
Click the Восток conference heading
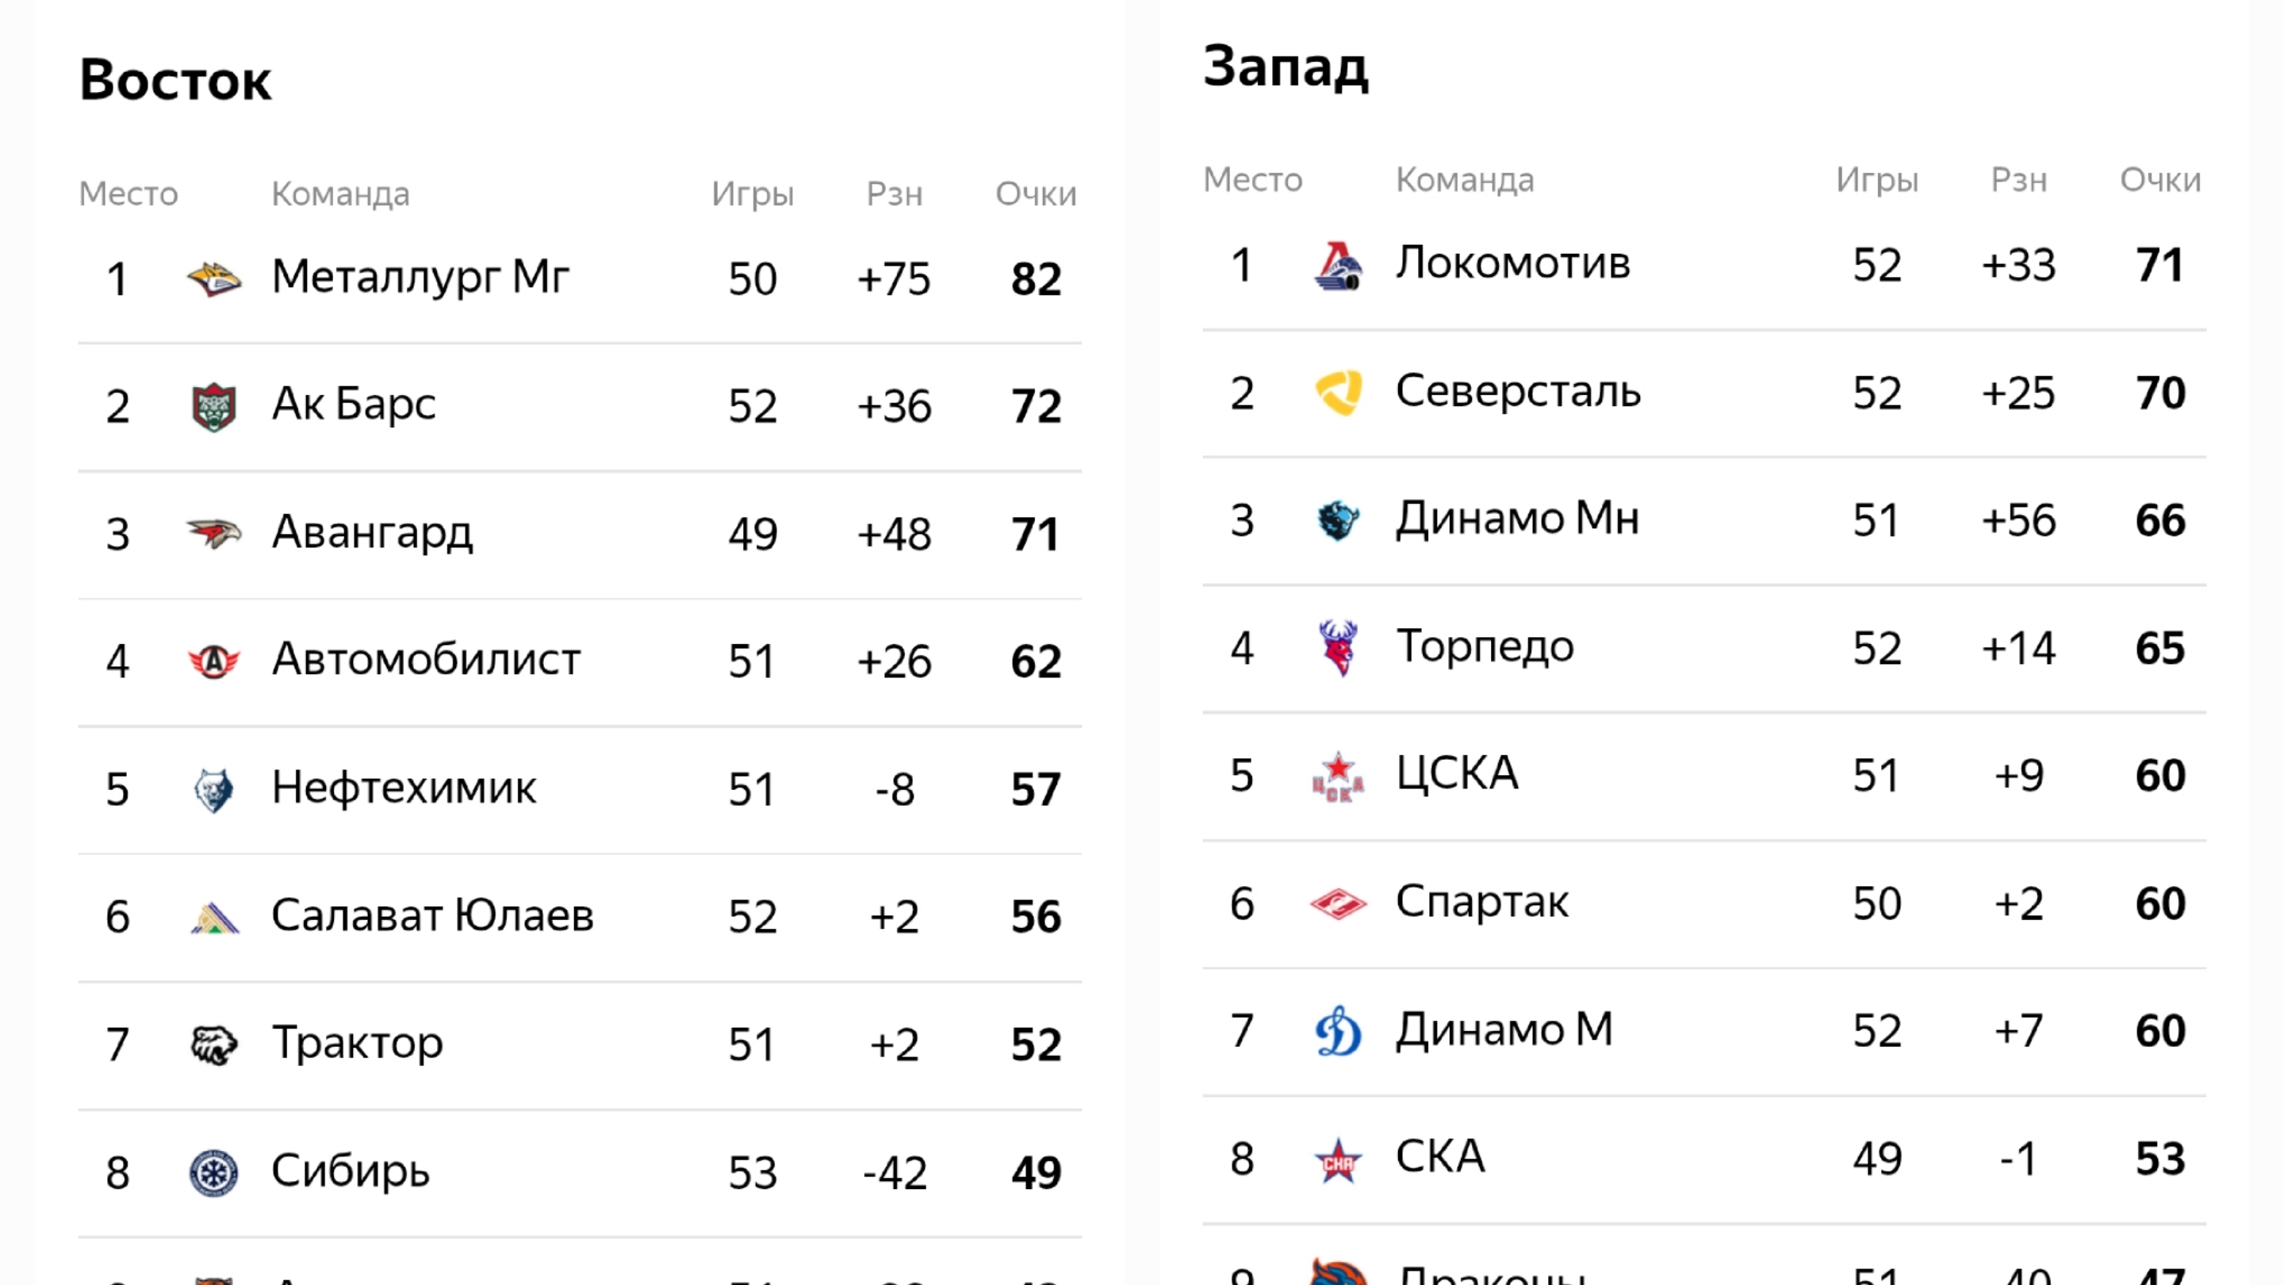pyautogui.click(x=175, y=80)
